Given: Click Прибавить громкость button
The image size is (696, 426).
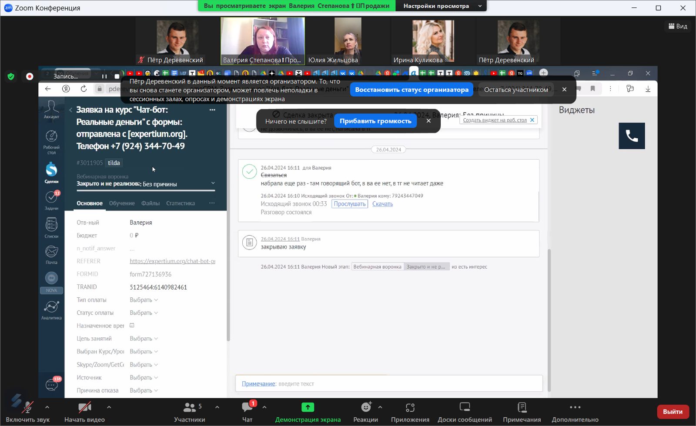Looking at the screenshot, I should point(375,121).
